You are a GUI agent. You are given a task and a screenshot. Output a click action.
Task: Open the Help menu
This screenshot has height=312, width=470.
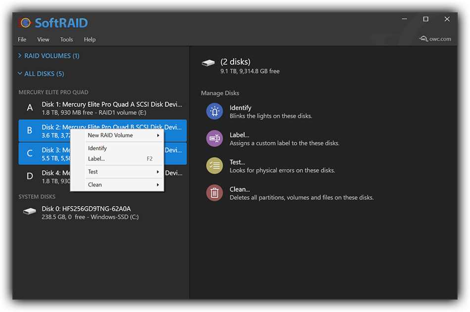tap(90, 40)
